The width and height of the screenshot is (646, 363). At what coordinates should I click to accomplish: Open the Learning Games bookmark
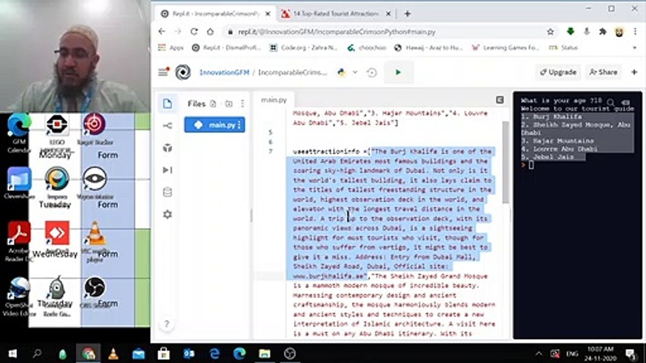(505, 47)
